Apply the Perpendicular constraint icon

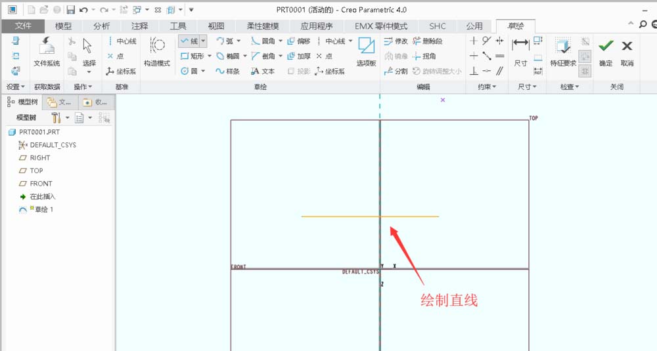(x=474, y=71)
